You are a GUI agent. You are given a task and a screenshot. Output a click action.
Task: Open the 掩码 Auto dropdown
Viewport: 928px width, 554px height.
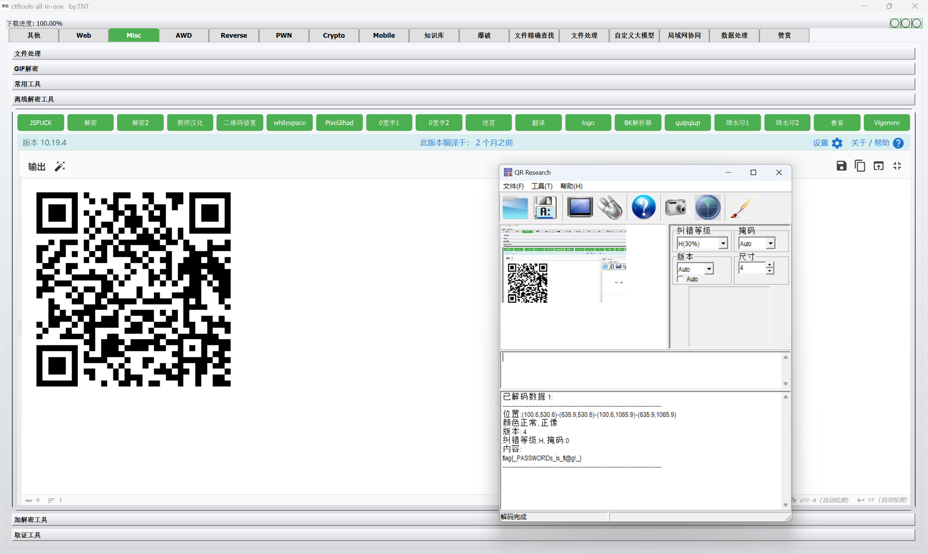tap(771, 243)
